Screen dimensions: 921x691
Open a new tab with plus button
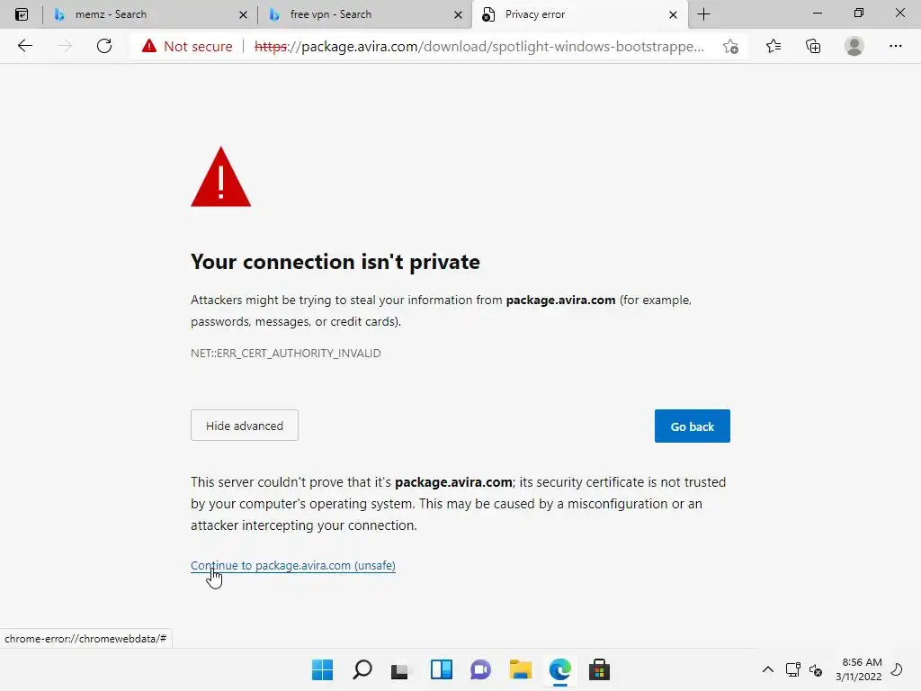703,14
